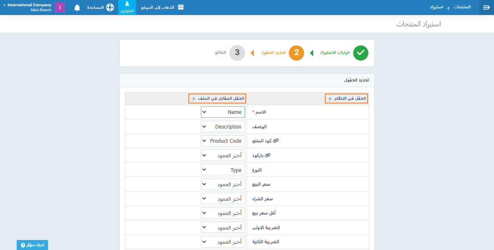The height and width of the screenshot is (250, 494).
Task: Click help icon beside الحقل في النظام
Action: 330,99
